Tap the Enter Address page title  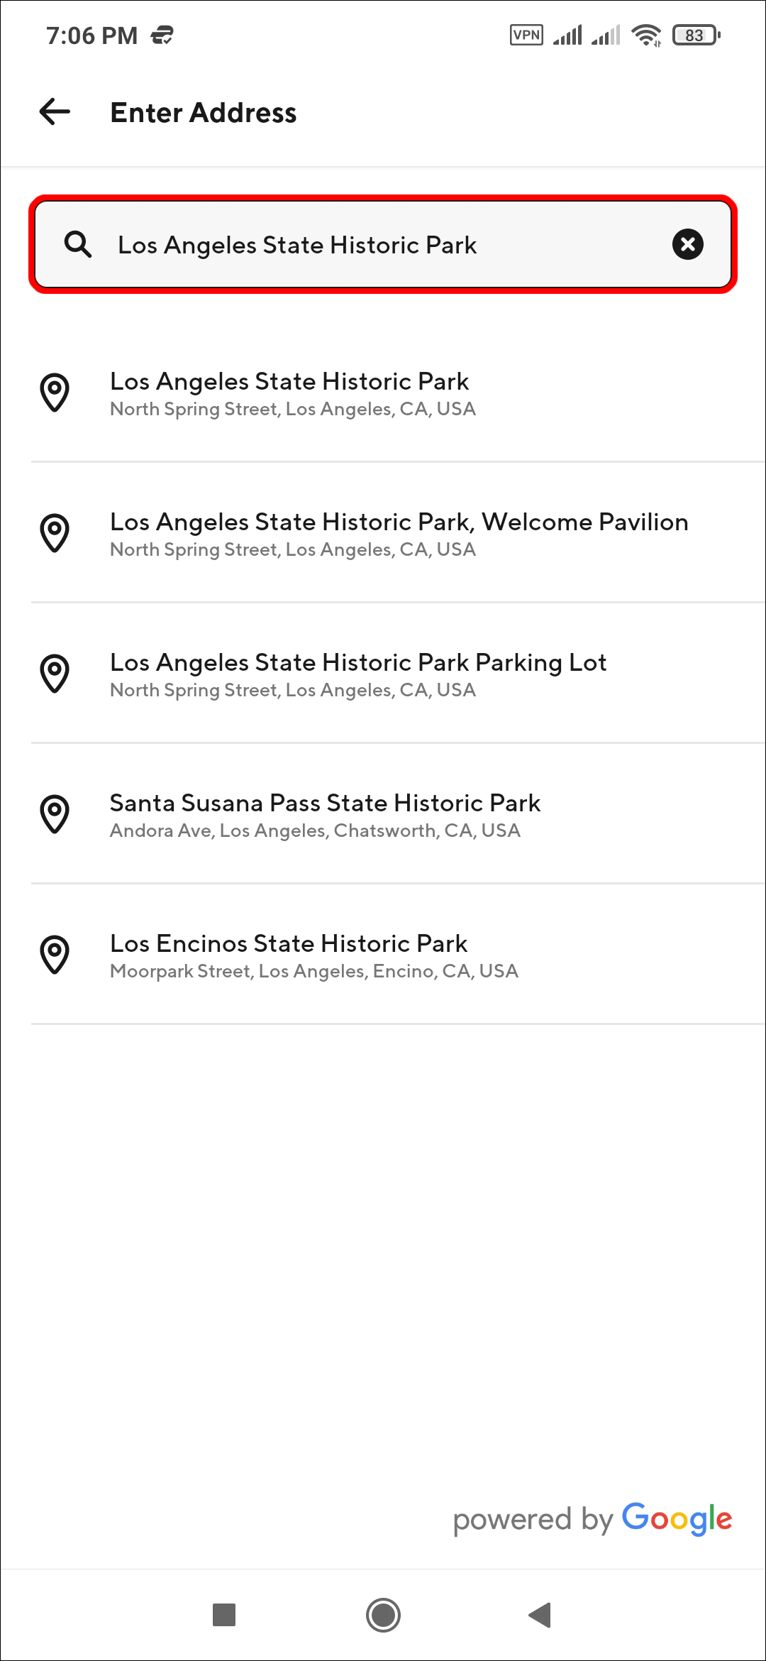204,113
